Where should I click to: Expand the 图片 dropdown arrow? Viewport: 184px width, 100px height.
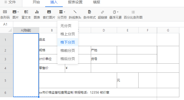pyautogui.click(x=18, y=12)
